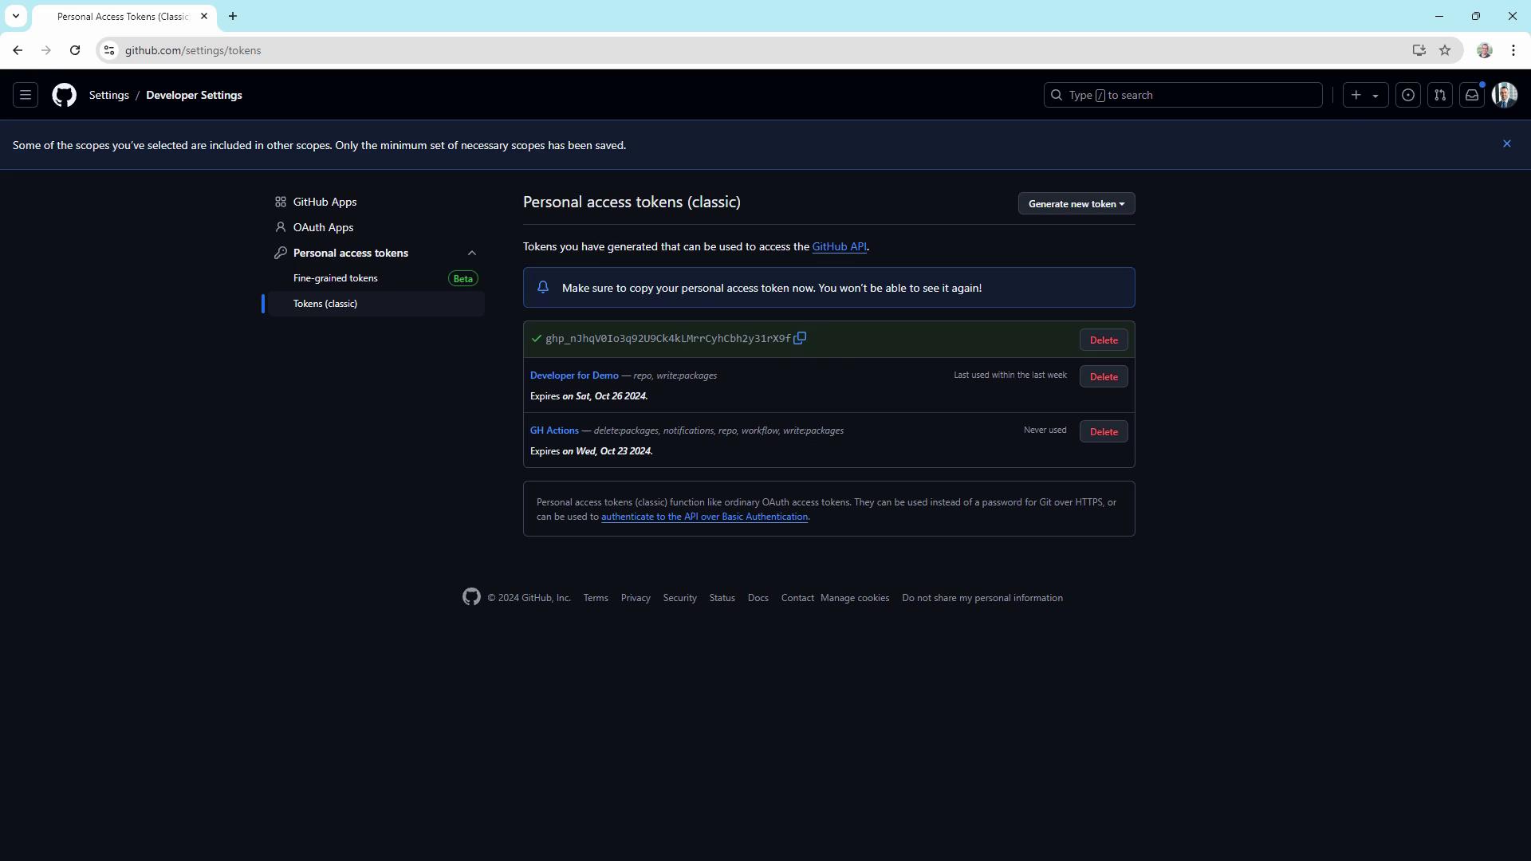The height and width of the screenshot is (861, 1531).
Task: Click the GitHub Octocat logo in the header
Action: click(65, 95)
